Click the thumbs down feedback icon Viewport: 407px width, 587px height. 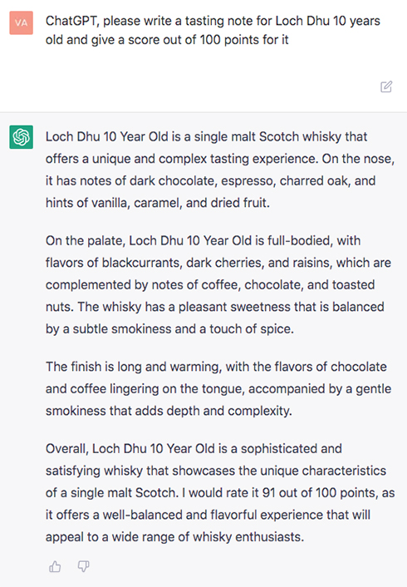click(x=83, y=566)
